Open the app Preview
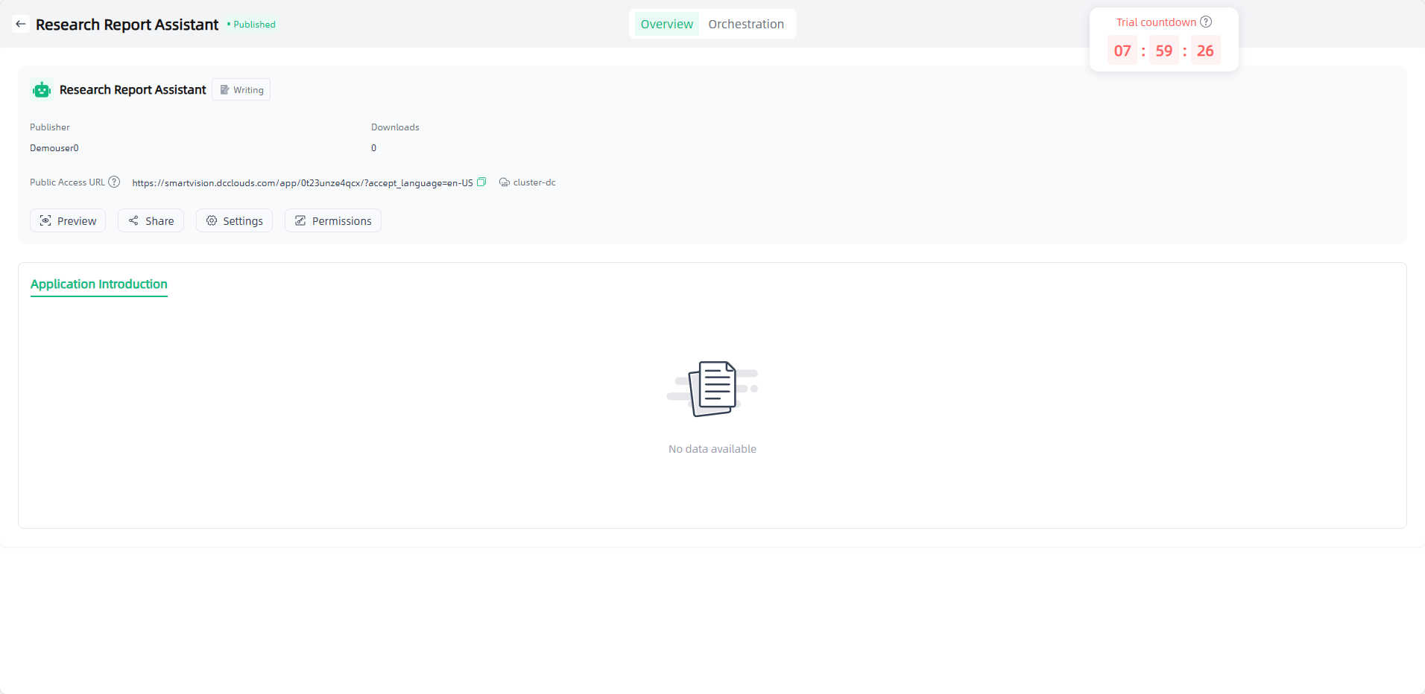The width and height of the screenshot is (1425, 694). tap(68, 221)
